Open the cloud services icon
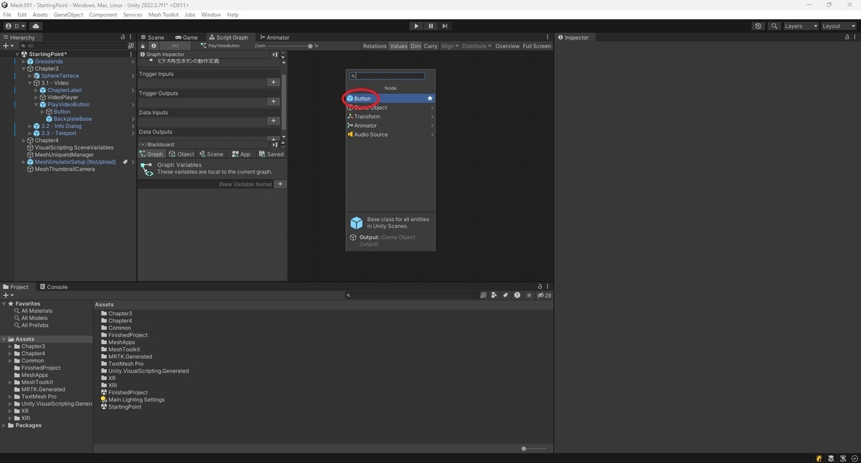 pos(36,26)
